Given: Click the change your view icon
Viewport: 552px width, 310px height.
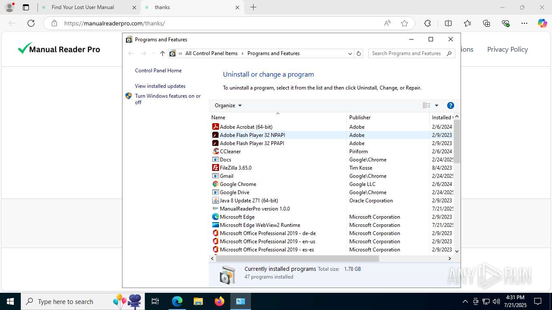Looking at the screenshot, I should pos(427,105).
